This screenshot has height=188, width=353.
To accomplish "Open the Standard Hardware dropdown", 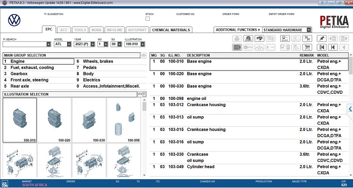I will coord(309,29).
